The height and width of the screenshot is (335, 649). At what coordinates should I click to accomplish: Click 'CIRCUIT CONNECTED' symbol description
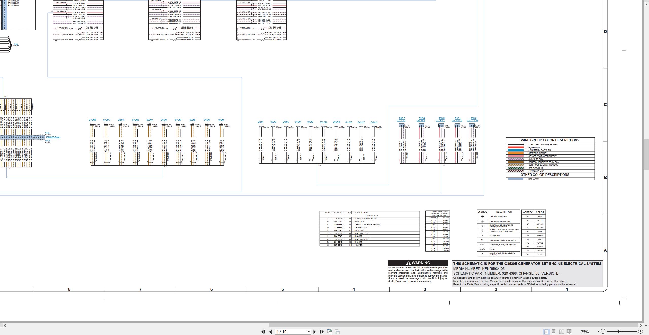498,217
